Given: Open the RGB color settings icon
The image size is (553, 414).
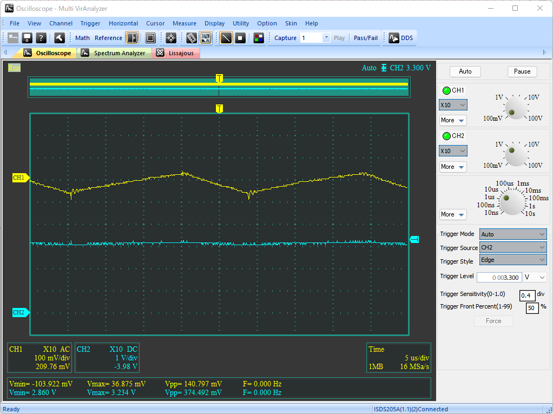Looking at the screenshot, I should (x=259, y=38).
